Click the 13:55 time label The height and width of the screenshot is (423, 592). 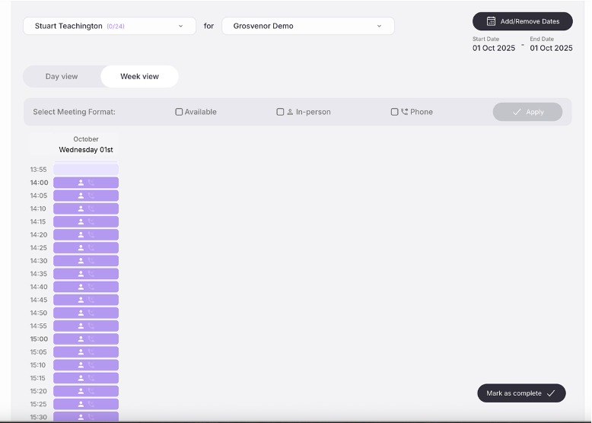click(39, 170)
